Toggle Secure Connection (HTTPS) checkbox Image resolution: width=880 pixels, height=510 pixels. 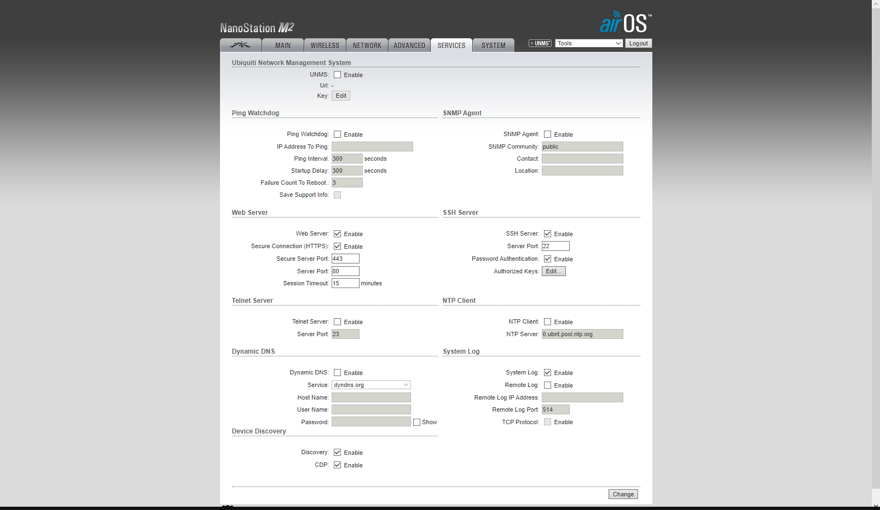pos(338,247)
